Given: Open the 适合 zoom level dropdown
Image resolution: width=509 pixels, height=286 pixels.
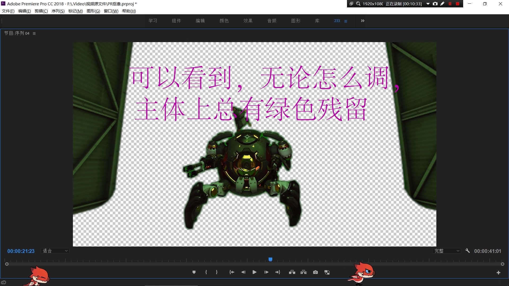Looking at the screenshot, I should (x=55, y=251).
